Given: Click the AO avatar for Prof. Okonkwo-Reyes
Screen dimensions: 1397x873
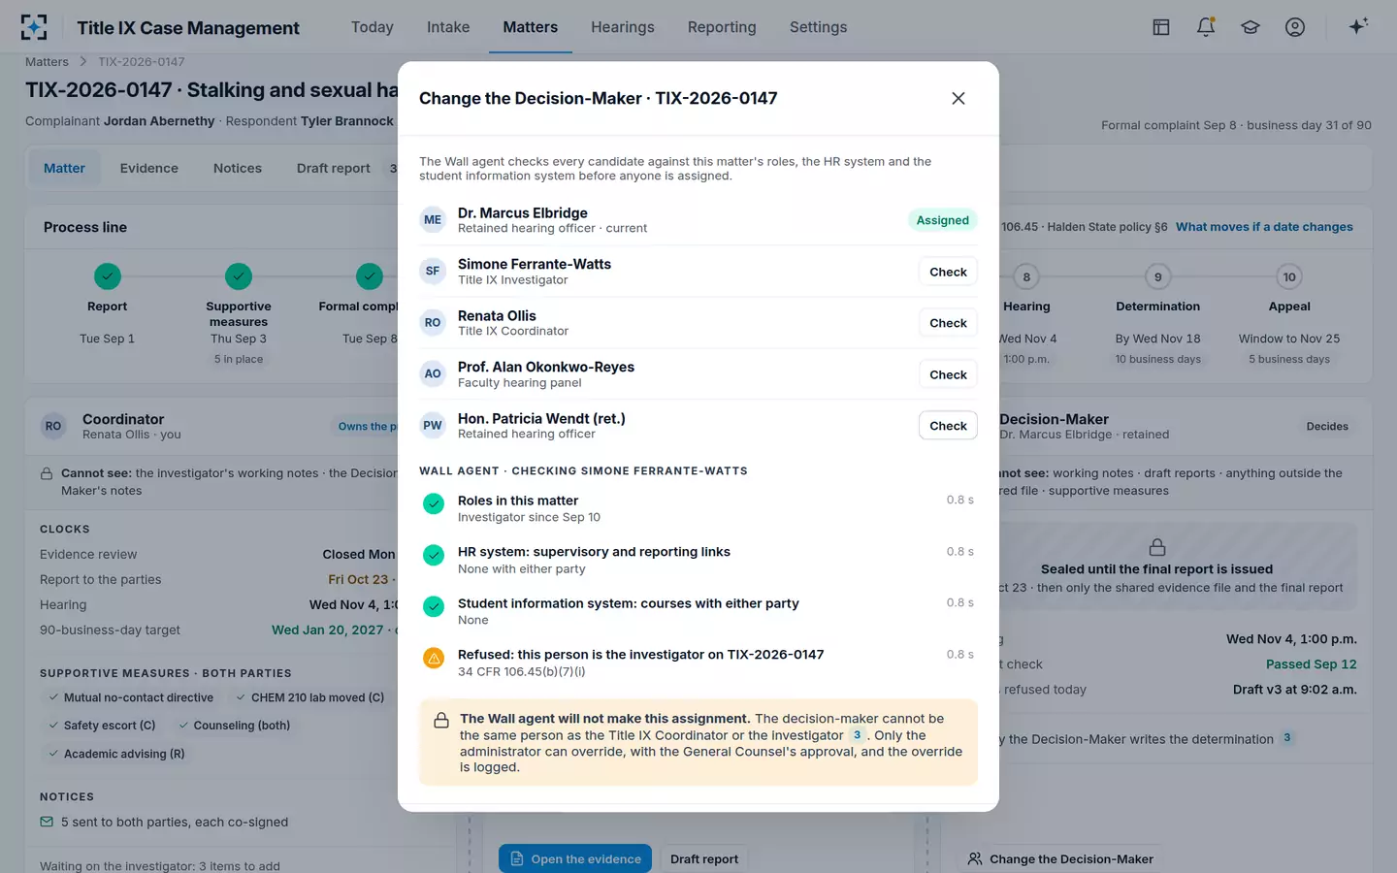Looking at the screenshot, I should 433,373.
